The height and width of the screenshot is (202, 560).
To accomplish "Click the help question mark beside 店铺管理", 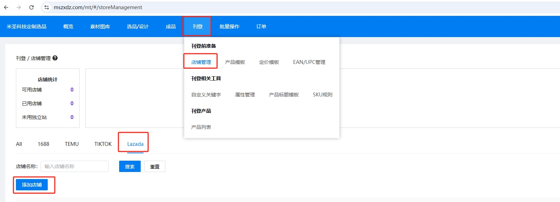I will [x=55, y=58].
